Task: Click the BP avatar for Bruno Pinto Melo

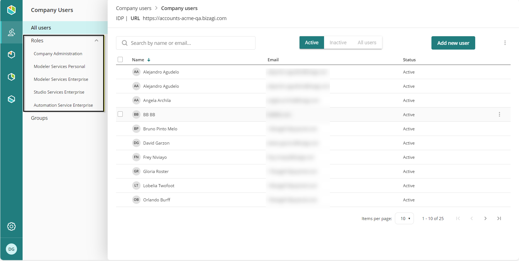Action: click(x=136, y=129)
